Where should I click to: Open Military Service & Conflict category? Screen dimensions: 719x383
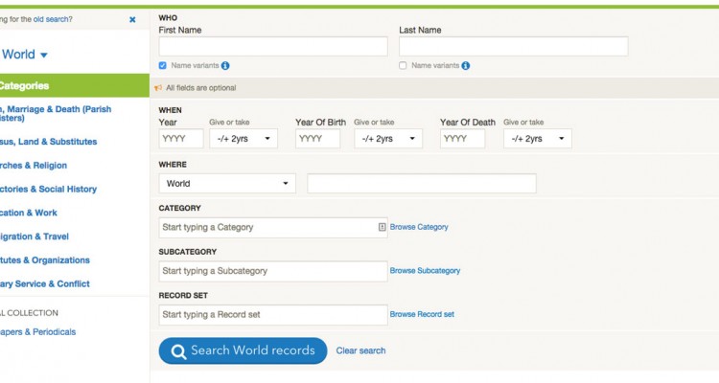[45, 284]
